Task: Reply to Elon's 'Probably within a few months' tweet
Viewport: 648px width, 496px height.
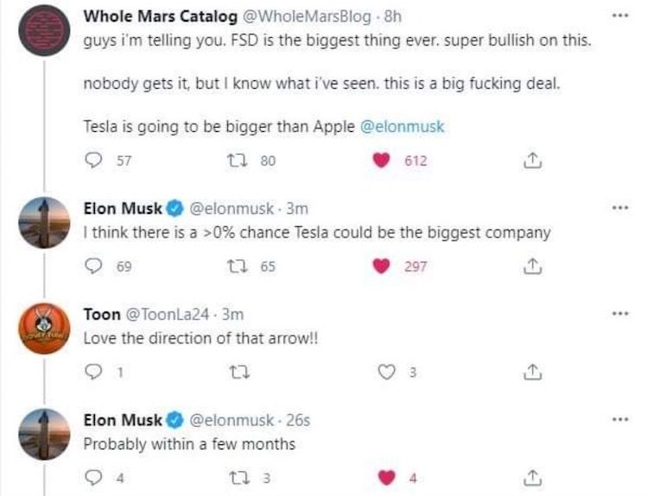Action: [92, 478]
